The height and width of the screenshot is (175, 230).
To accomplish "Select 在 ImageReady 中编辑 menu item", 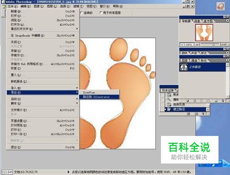I will point(43,35).
